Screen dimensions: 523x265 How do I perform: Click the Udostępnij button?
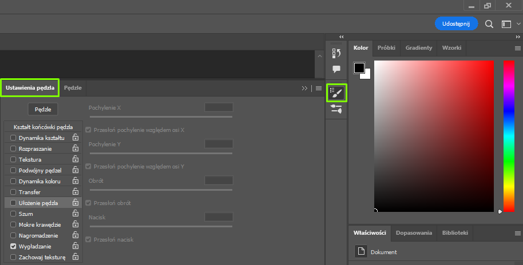456,23
